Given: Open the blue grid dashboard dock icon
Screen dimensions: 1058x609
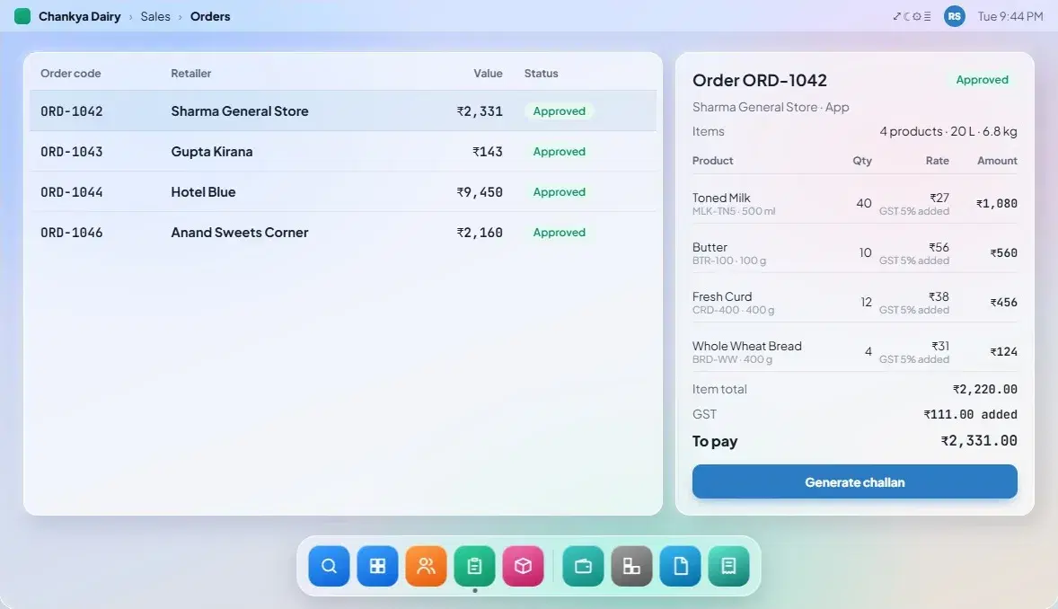Looking at the screenshot, I should point(377,566).
